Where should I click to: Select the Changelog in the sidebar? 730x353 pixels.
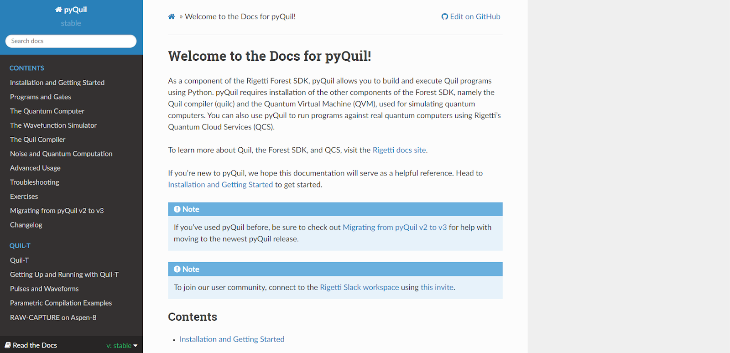[26, 225]
